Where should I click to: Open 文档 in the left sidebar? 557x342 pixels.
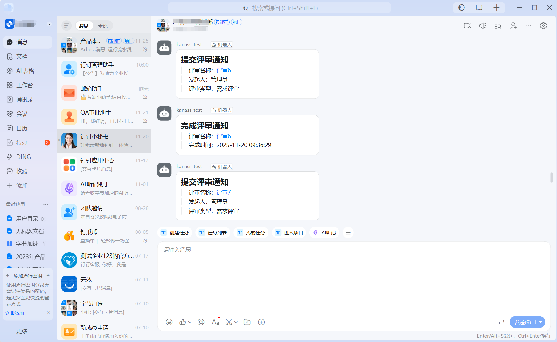[x=28, y=56]
